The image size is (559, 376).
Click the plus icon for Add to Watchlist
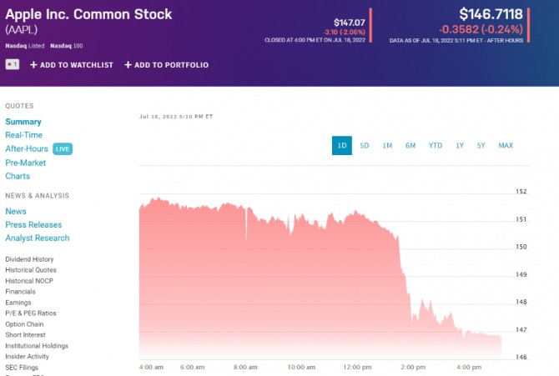coord(34,65)
